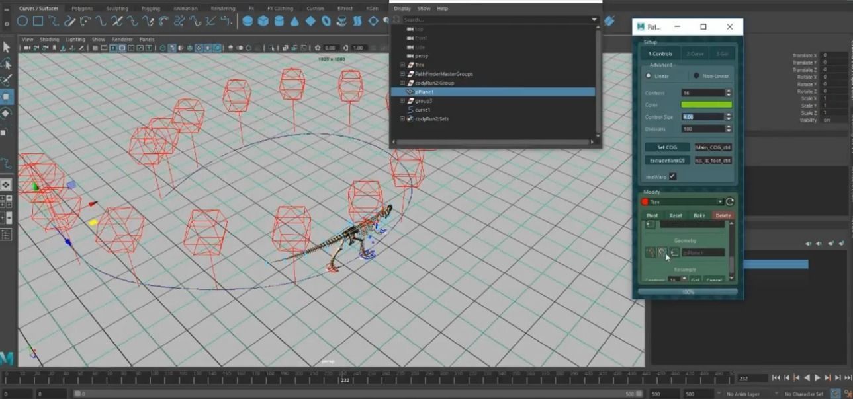Screen dimensions: 853x399
Task: Click the Set COG button
Action: click(667, 147)
